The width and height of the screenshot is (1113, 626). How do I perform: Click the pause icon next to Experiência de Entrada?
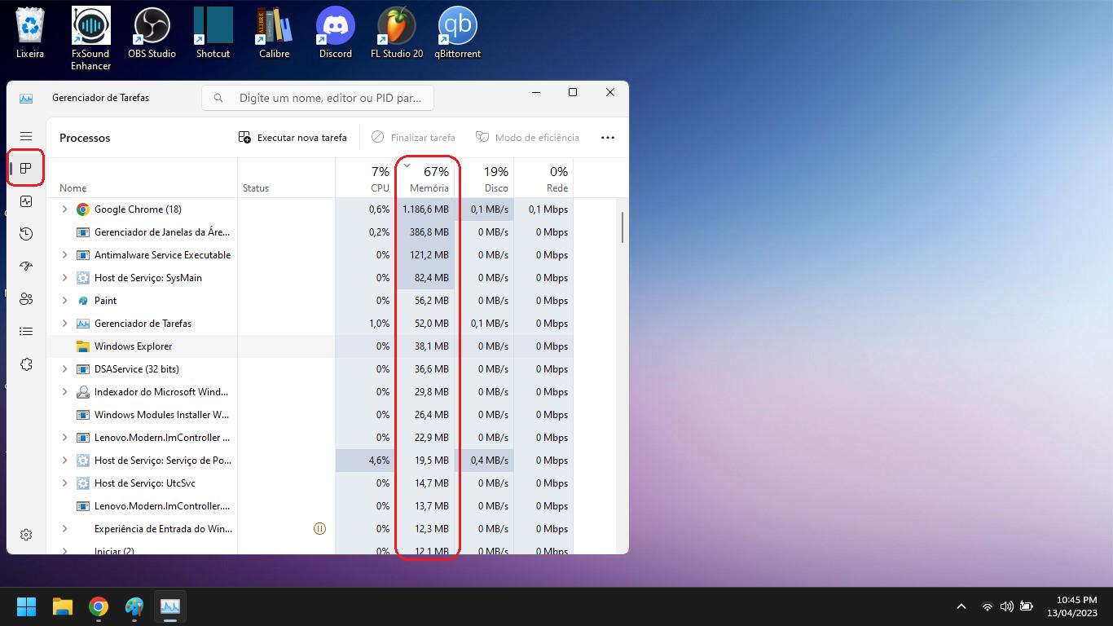point(319,528)
